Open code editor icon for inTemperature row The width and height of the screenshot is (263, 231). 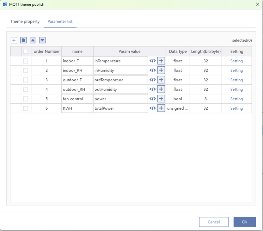[153, 61]
